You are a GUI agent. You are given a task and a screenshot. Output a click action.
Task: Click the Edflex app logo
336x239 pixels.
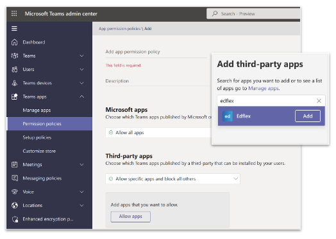(228, 116)
